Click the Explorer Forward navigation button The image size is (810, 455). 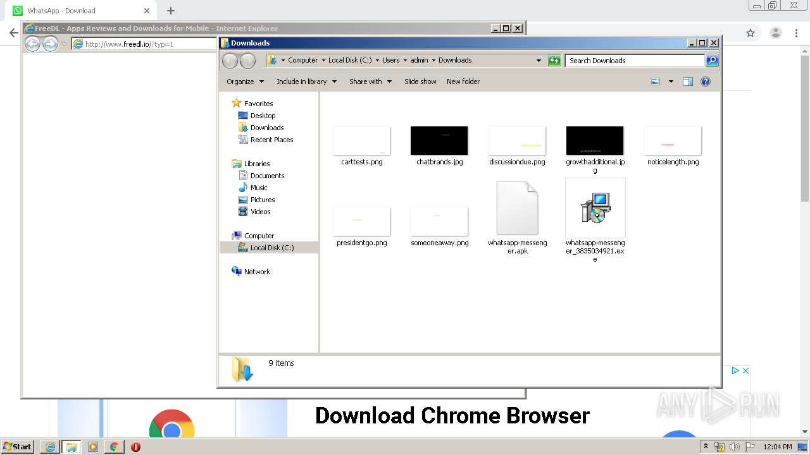point(248,61)
